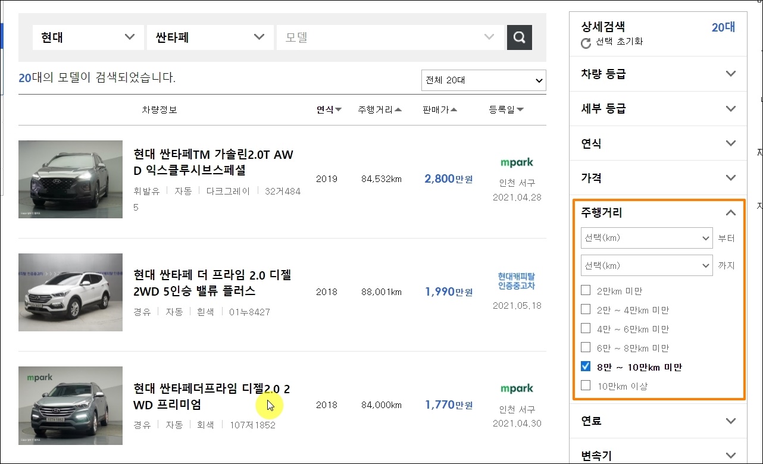Click mpark logo on 싼타페TM row

click(517, 162)
